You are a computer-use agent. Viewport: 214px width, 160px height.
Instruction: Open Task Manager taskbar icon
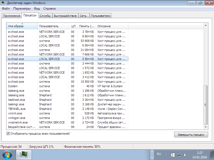(x=24, y=155)
